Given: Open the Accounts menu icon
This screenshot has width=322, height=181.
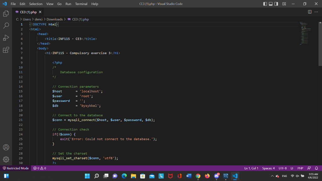Looking at the screenshot, I should coord(6,147).
